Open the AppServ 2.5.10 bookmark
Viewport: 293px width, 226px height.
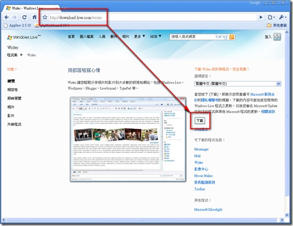tap(17, 25)
